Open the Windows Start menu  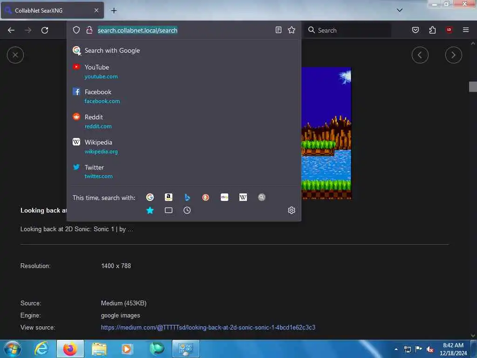[13, 349]
